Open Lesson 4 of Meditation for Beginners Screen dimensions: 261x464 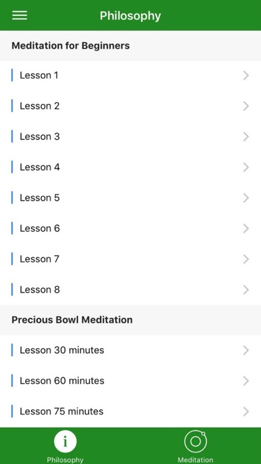(x=130, y=167)
